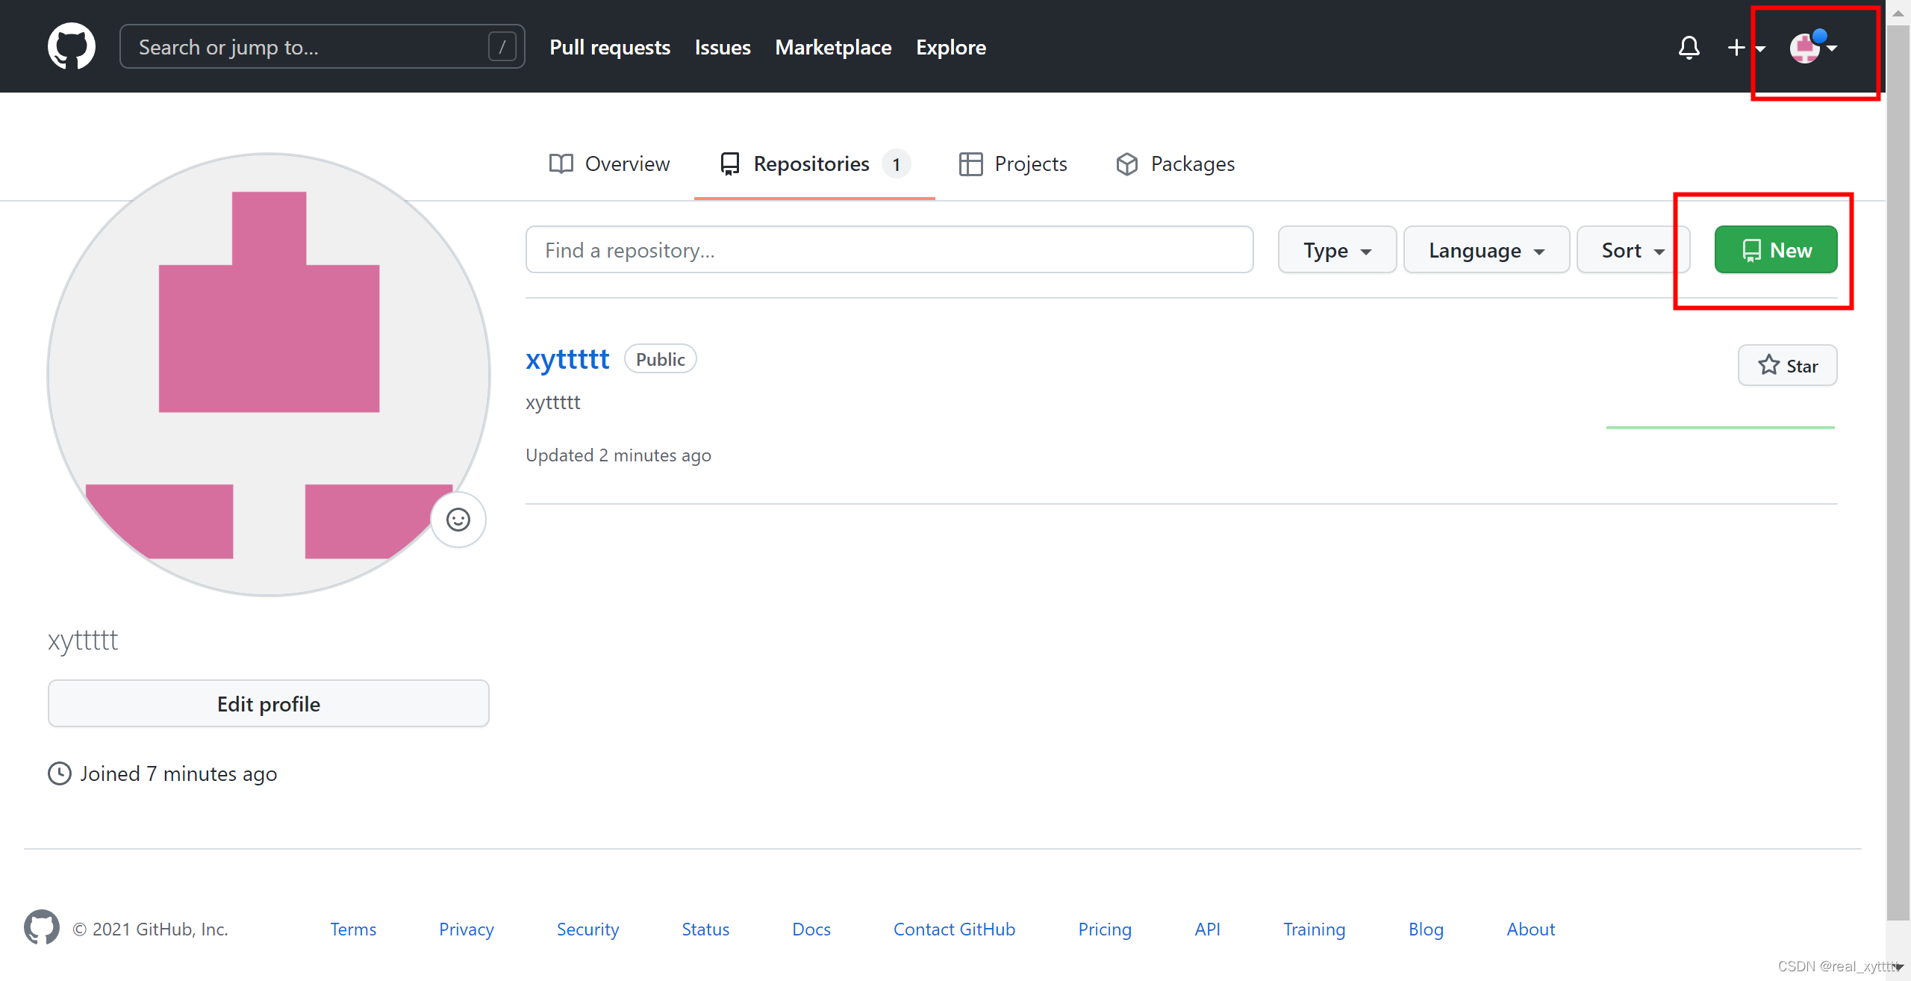The height and width of the screenshot is (981, 1911).
Task: Open the API footer link
Action: pyautogui.click(x=1207, y=929)
